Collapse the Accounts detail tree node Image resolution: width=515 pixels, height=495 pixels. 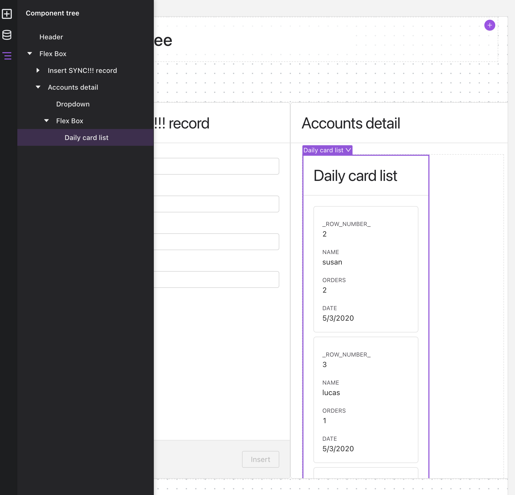tap(38, 87)
